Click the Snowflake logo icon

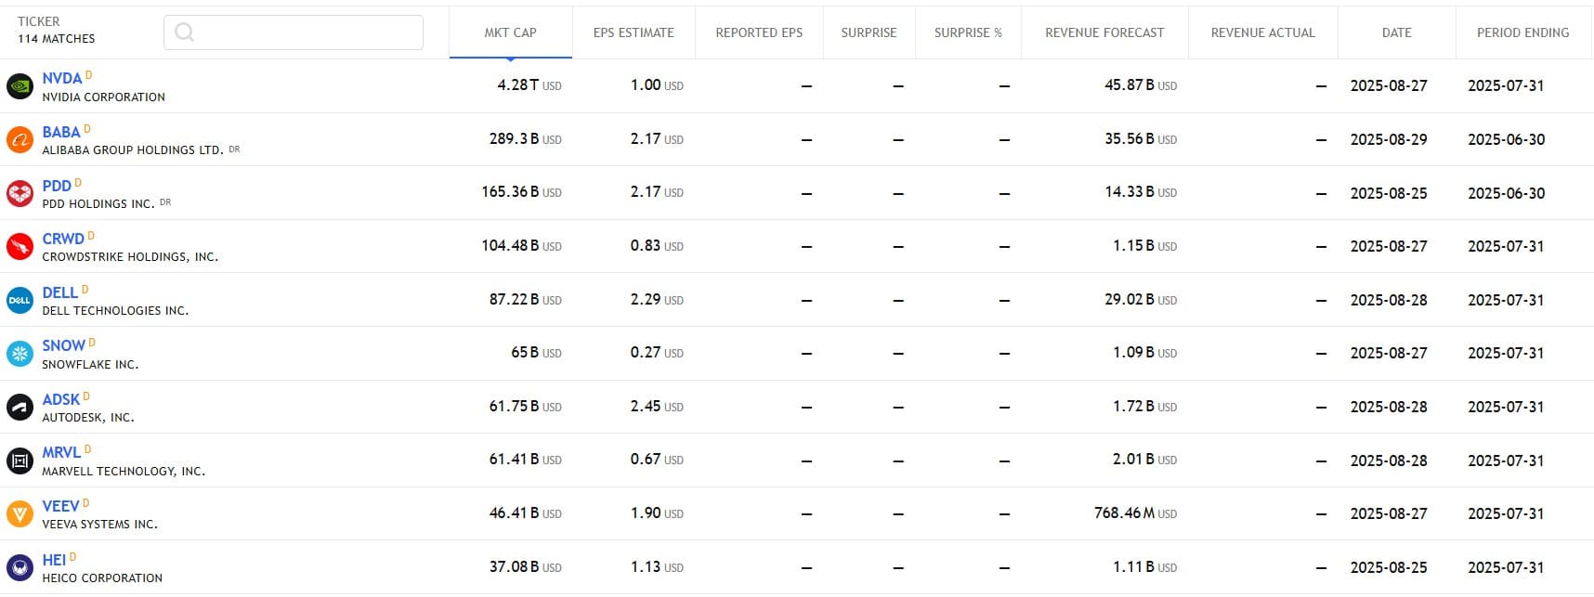[x=20, y=354]
